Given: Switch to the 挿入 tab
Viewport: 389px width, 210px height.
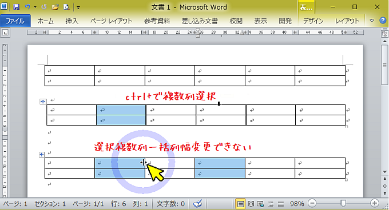Looking at the screenshot, I should (x=72, y=21).
